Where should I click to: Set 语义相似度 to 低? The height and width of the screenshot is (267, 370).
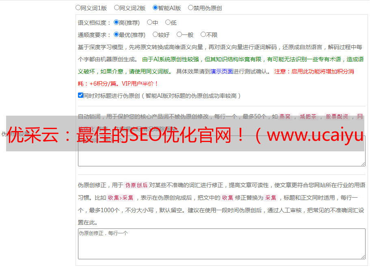click(168, 22)
